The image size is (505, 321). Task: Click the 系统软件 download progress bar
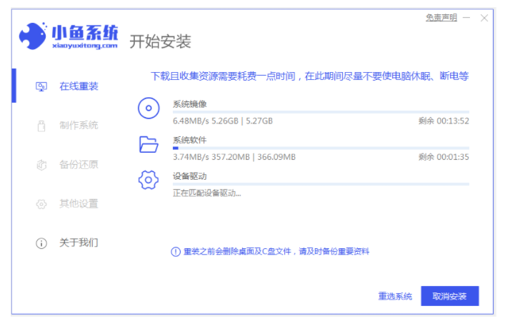click(x=321, y=148)
